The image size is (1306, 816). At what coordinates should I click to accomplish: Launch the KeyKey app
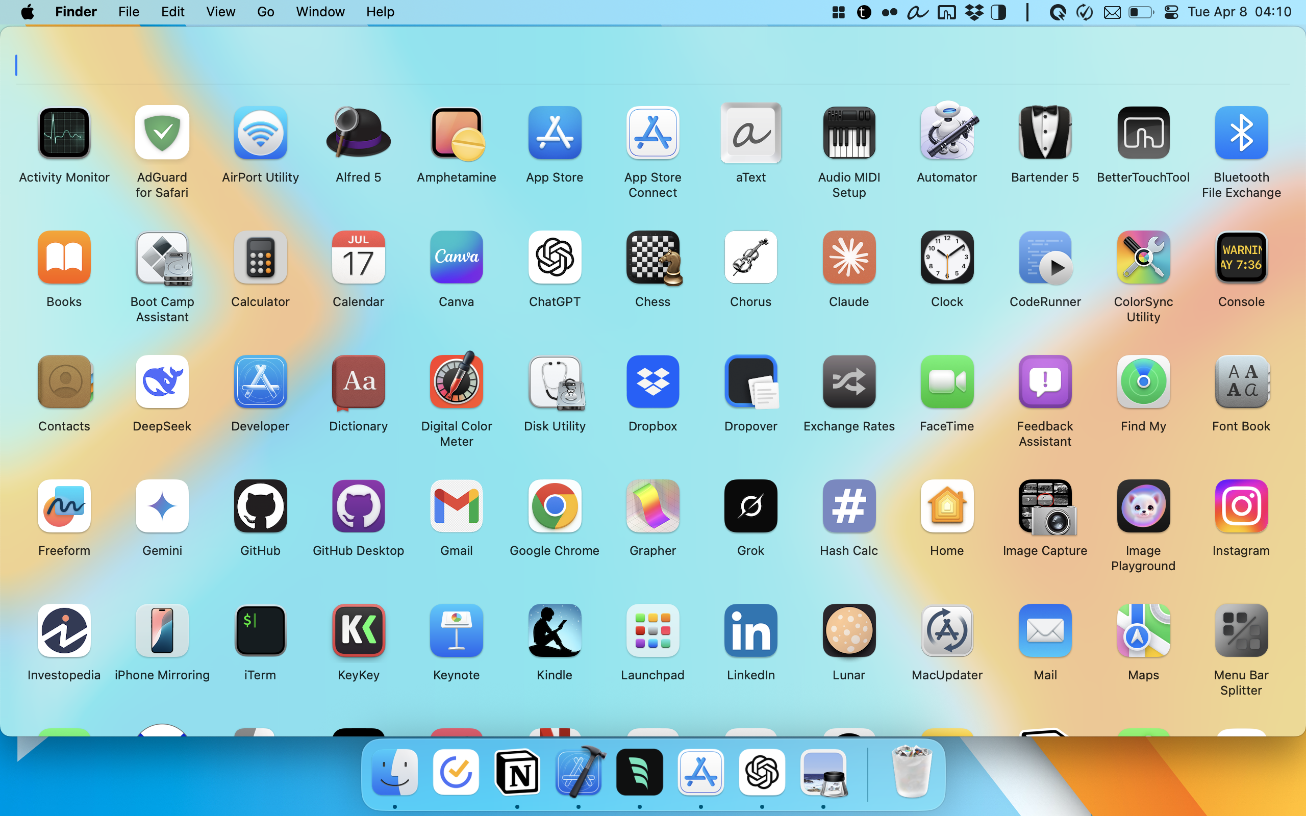point(358,630)
